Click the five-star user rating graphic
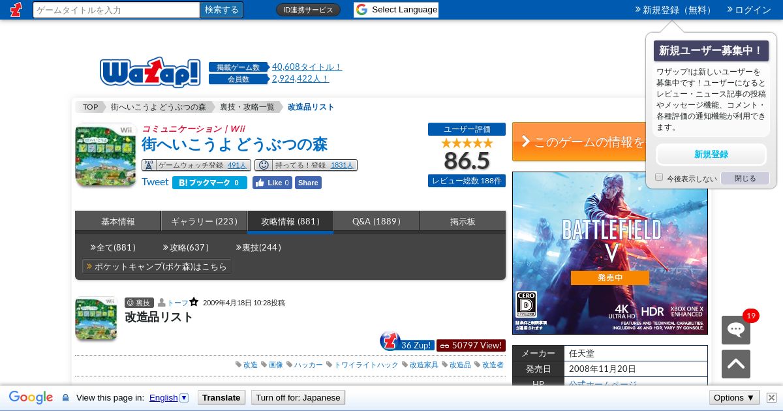Screen dimensions: 783x411 [x=467, y=143]
